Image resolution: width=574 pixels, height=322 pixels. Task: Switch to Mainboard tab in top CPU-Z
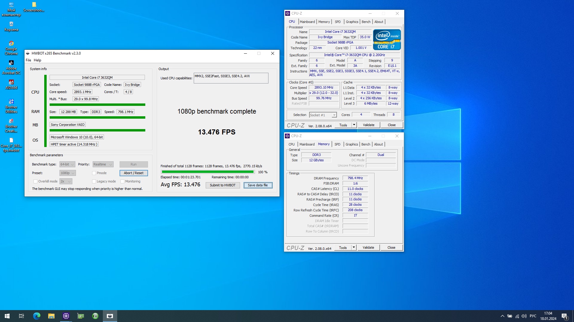tap(307, 22)
